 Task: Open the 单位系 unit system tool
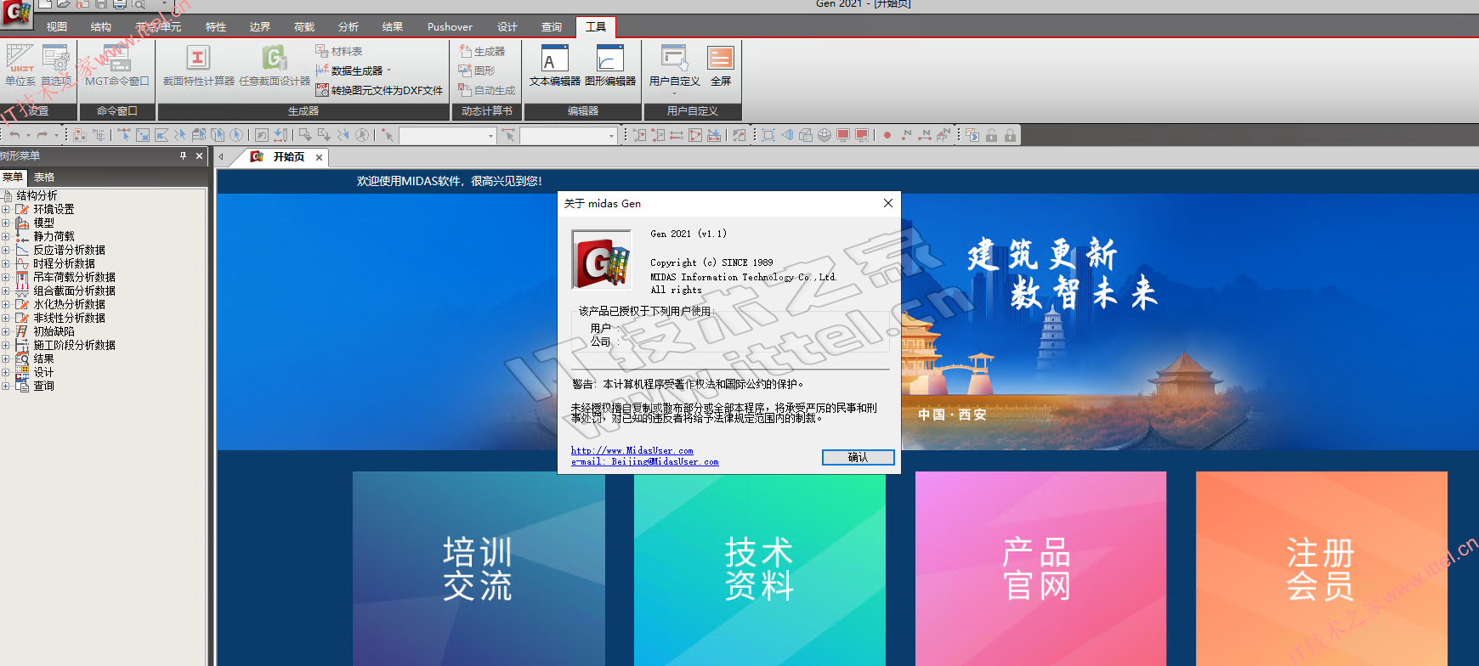point(20,66)
